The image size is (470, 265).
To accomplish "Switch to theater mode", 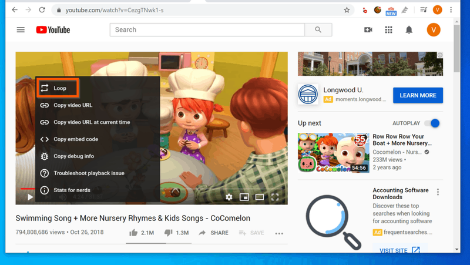I will coord(260,197).
